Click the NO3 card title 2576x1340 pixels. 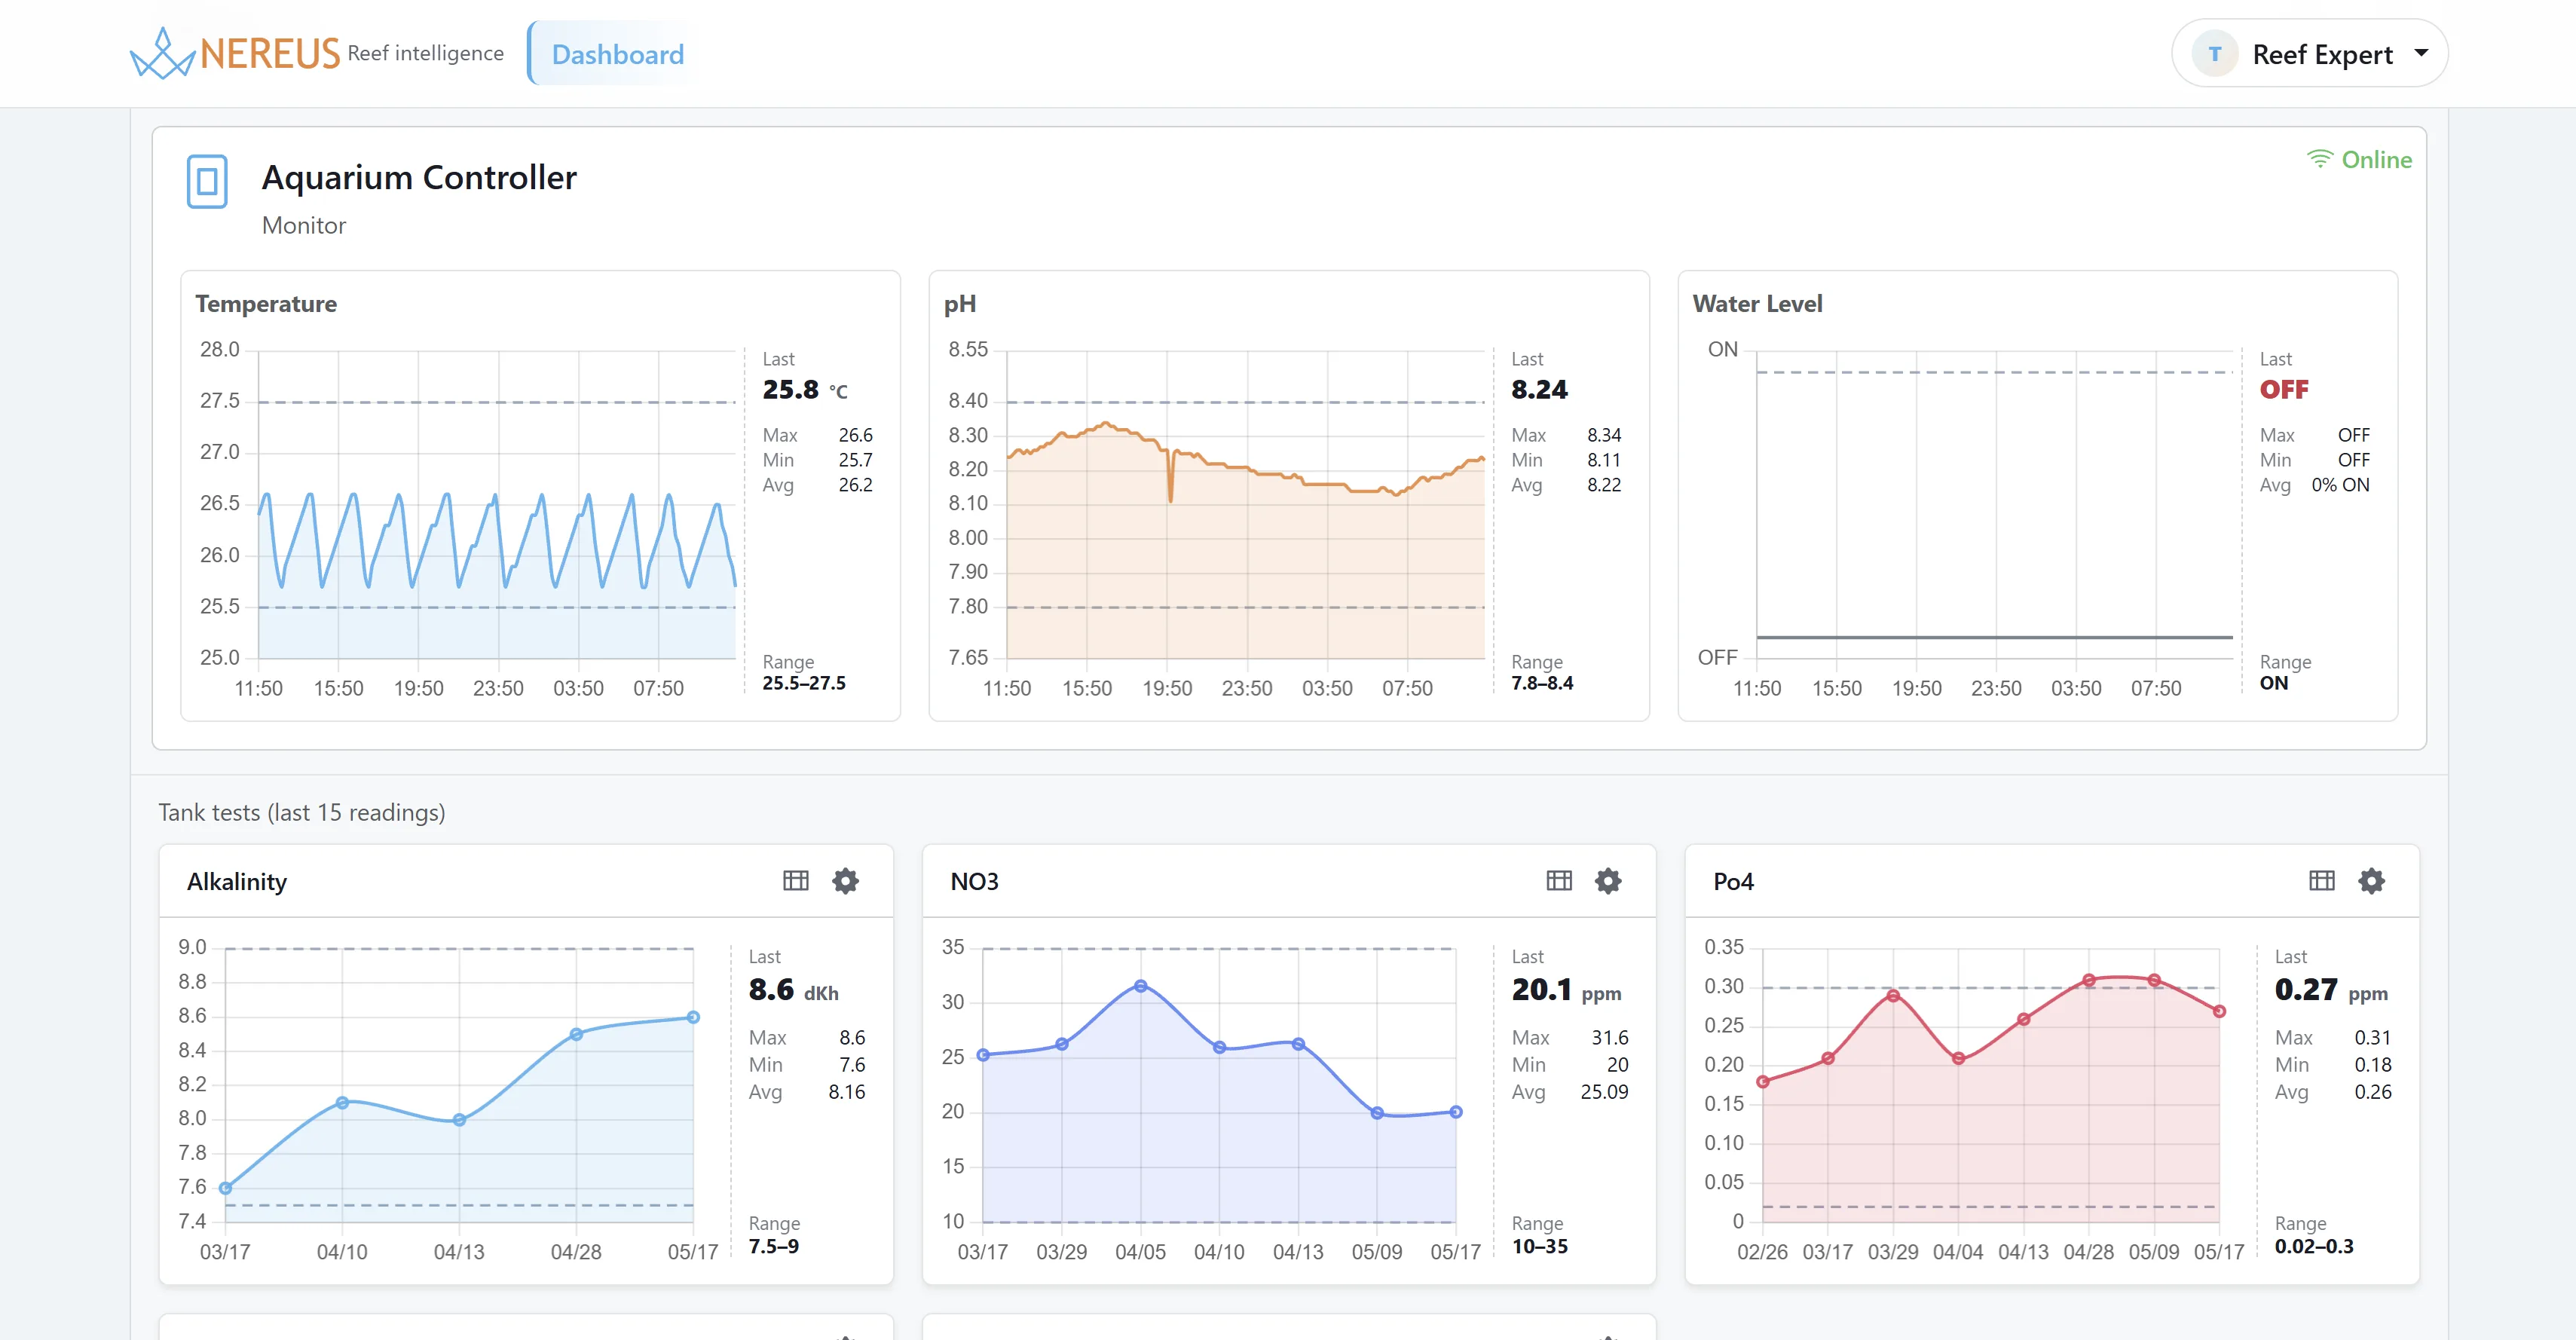coord(974,881)
